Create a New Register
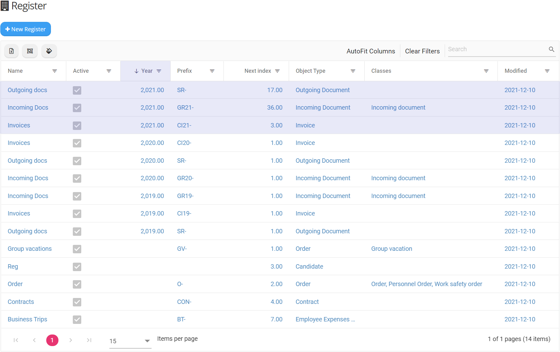The width and height of the screenshot is (560, 352). point(26,29)
